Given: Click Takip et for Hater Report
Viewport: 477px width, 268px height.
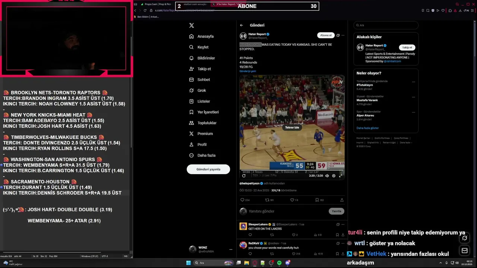Looking at the screenshot, I should 407,48.
